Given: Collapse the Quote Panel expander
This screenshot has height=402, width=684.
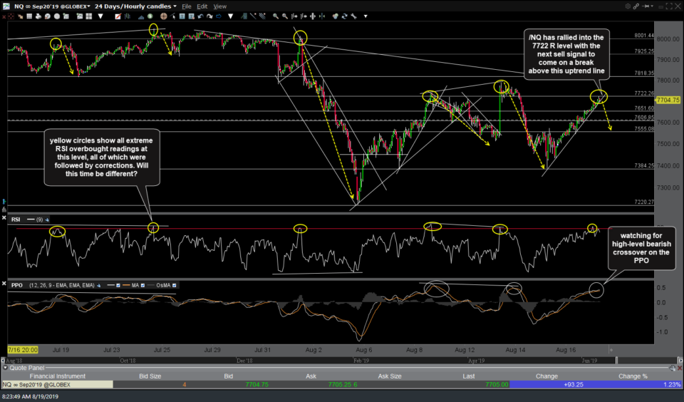Looking at the screenshot, I should pyautogui.click(x=5, y=368).
